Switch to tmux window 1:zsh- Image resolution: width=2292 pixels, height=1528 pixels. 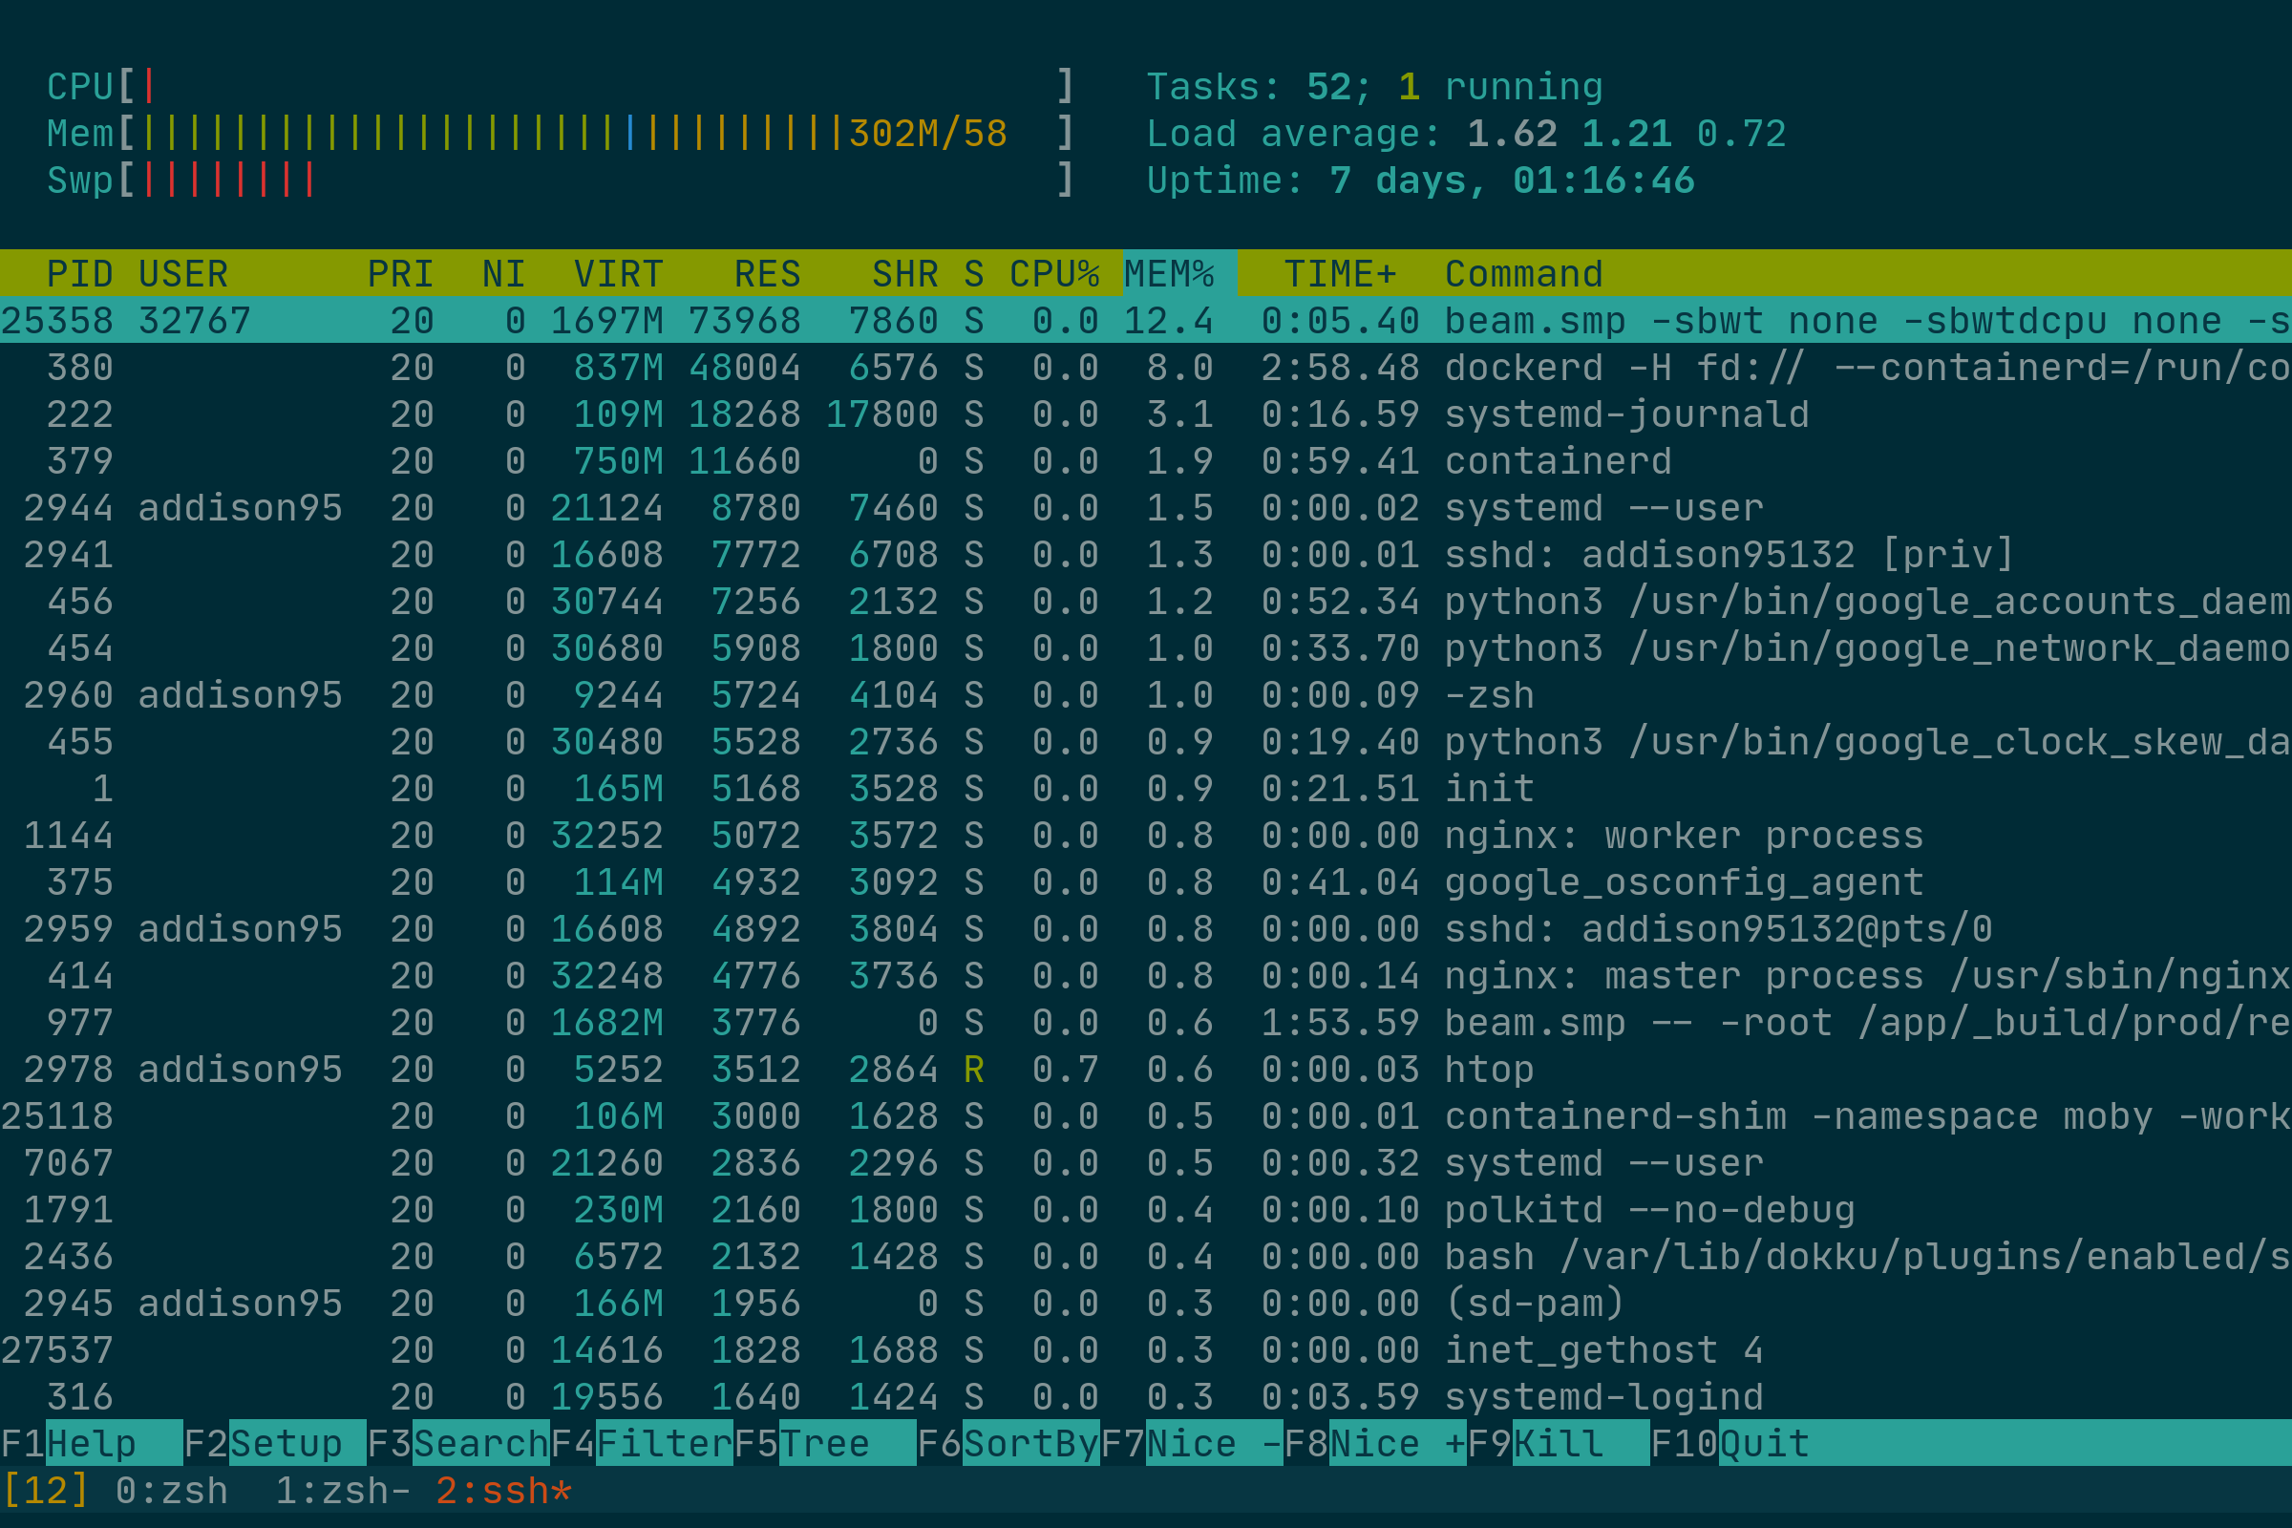click(343, 1491)
